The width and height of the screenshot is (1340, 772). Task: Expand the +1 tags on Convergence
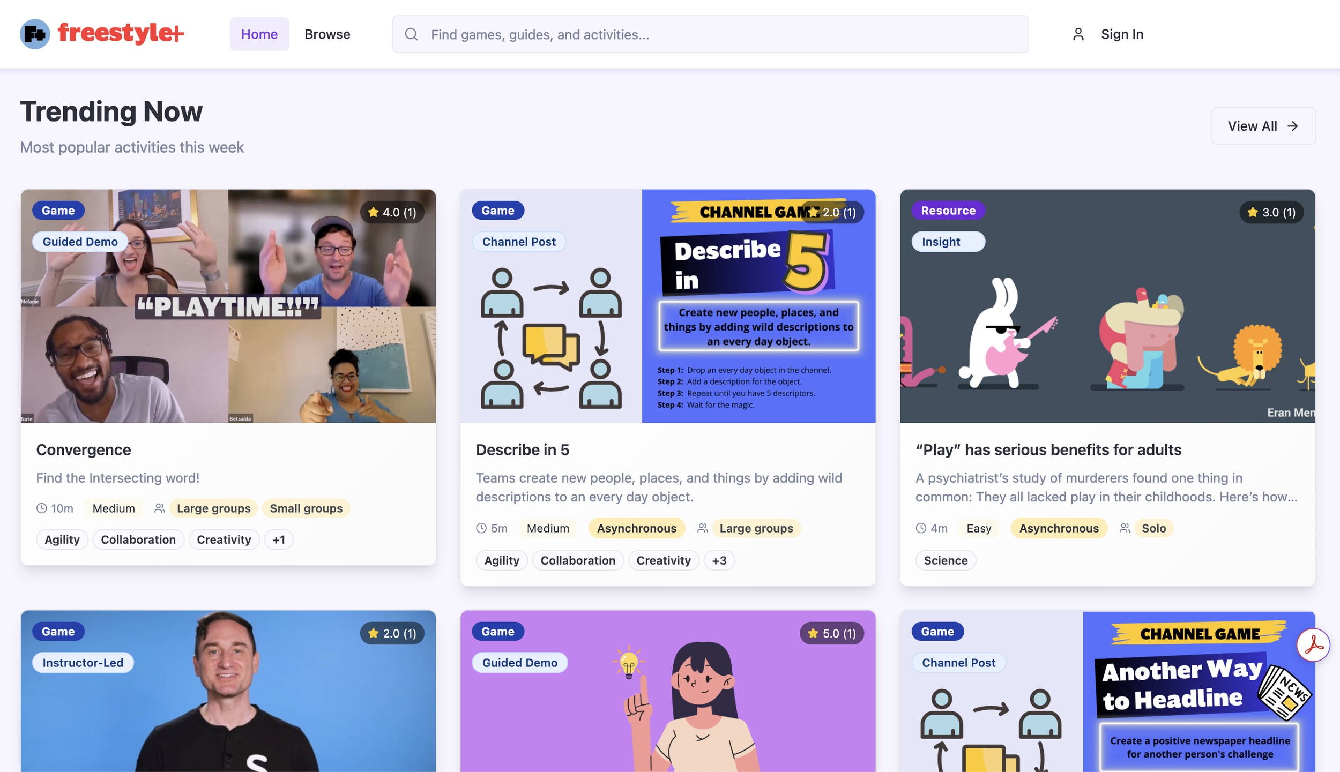[278, 539]
